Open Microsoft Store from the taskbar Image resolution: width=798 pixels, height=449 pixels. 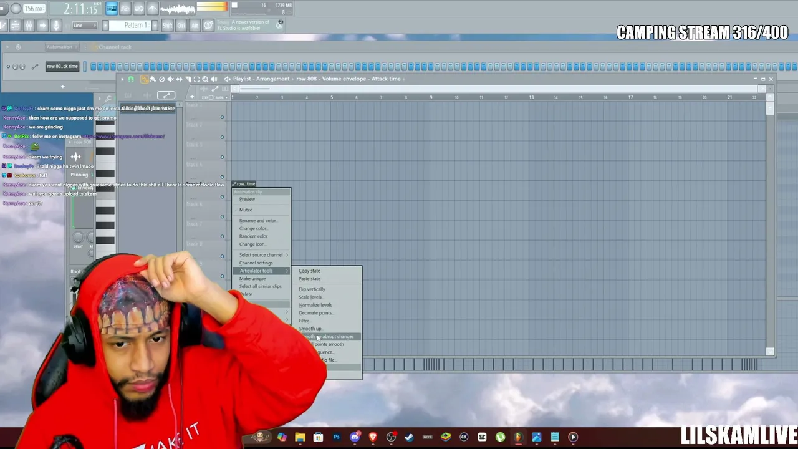pos(318,437)
